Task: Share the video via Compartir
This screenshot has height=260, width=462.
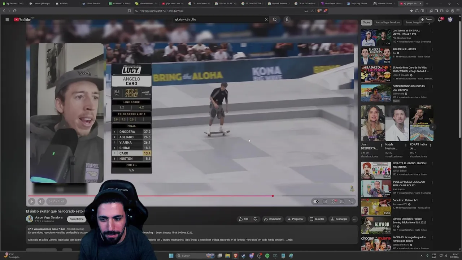Action: click(x=272, y=219)
